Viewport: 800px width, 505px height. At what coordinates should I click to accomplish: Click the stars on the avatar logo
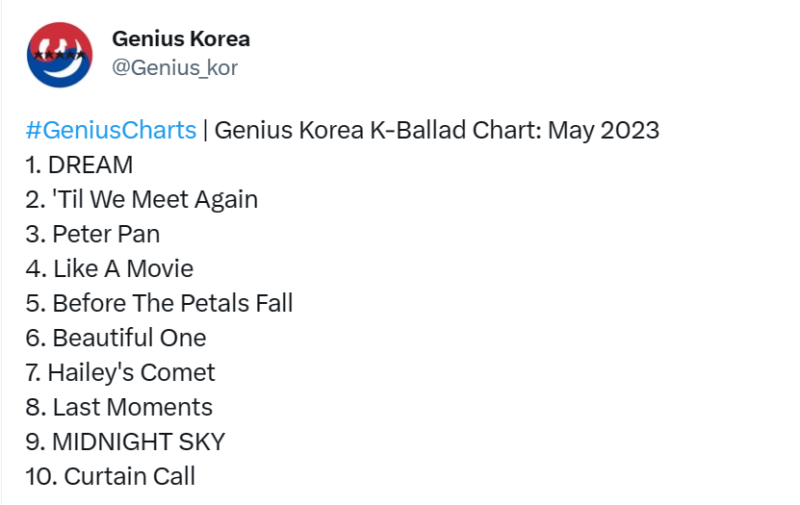click(x=59, y=55)
